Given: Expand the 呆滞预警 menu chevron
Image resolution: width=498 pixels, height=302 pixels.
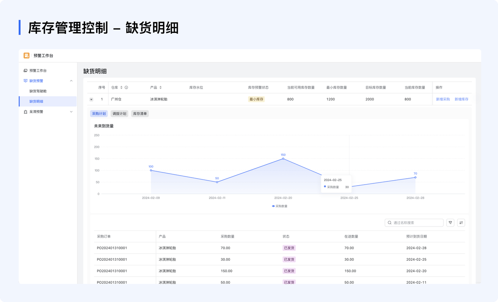Looking at the screenshot, I should click(71, 112).
